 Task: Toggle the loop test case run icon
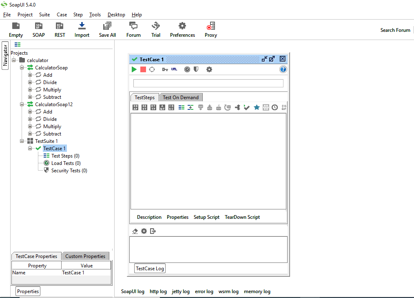click(x=152, y=69)
